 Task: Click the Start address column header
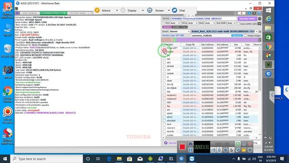pos(207,44)
